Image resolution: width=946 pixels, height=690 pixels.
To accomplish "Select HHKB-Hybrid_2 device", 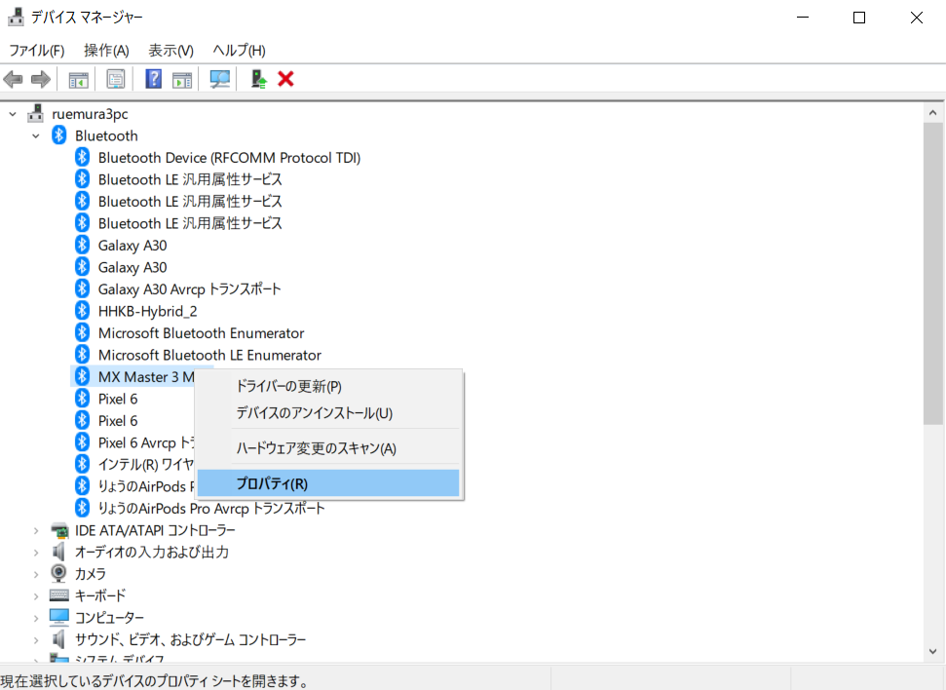I will click(148, 311).
